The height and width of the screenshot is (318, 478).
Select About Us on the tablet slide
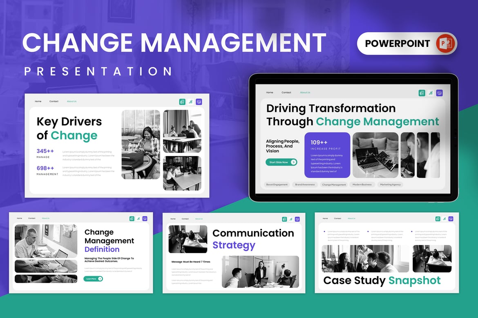pos(305,93)
